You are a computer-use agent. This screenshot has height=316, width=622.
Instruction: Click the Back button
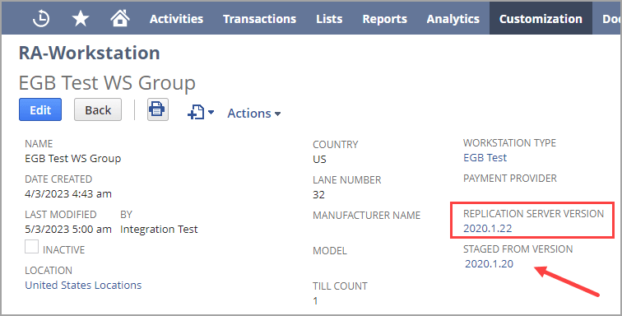98,109
